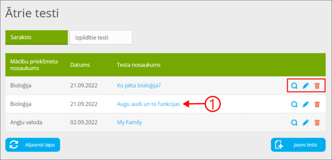Open the "Augu audi un to funkcijas" link

tap(148, 104)
